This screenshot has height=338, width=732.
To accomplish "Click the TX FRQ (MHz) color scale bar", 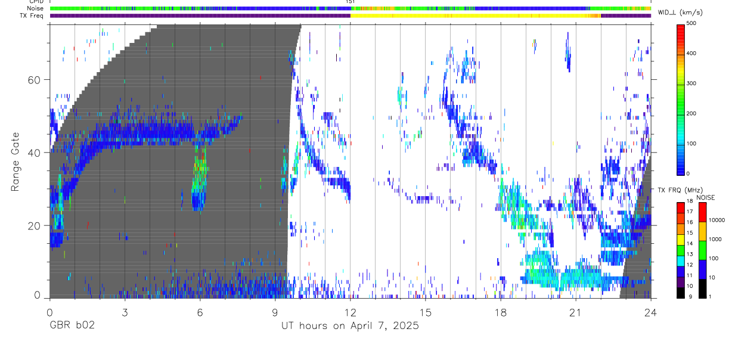I will [x=680, y=250].
